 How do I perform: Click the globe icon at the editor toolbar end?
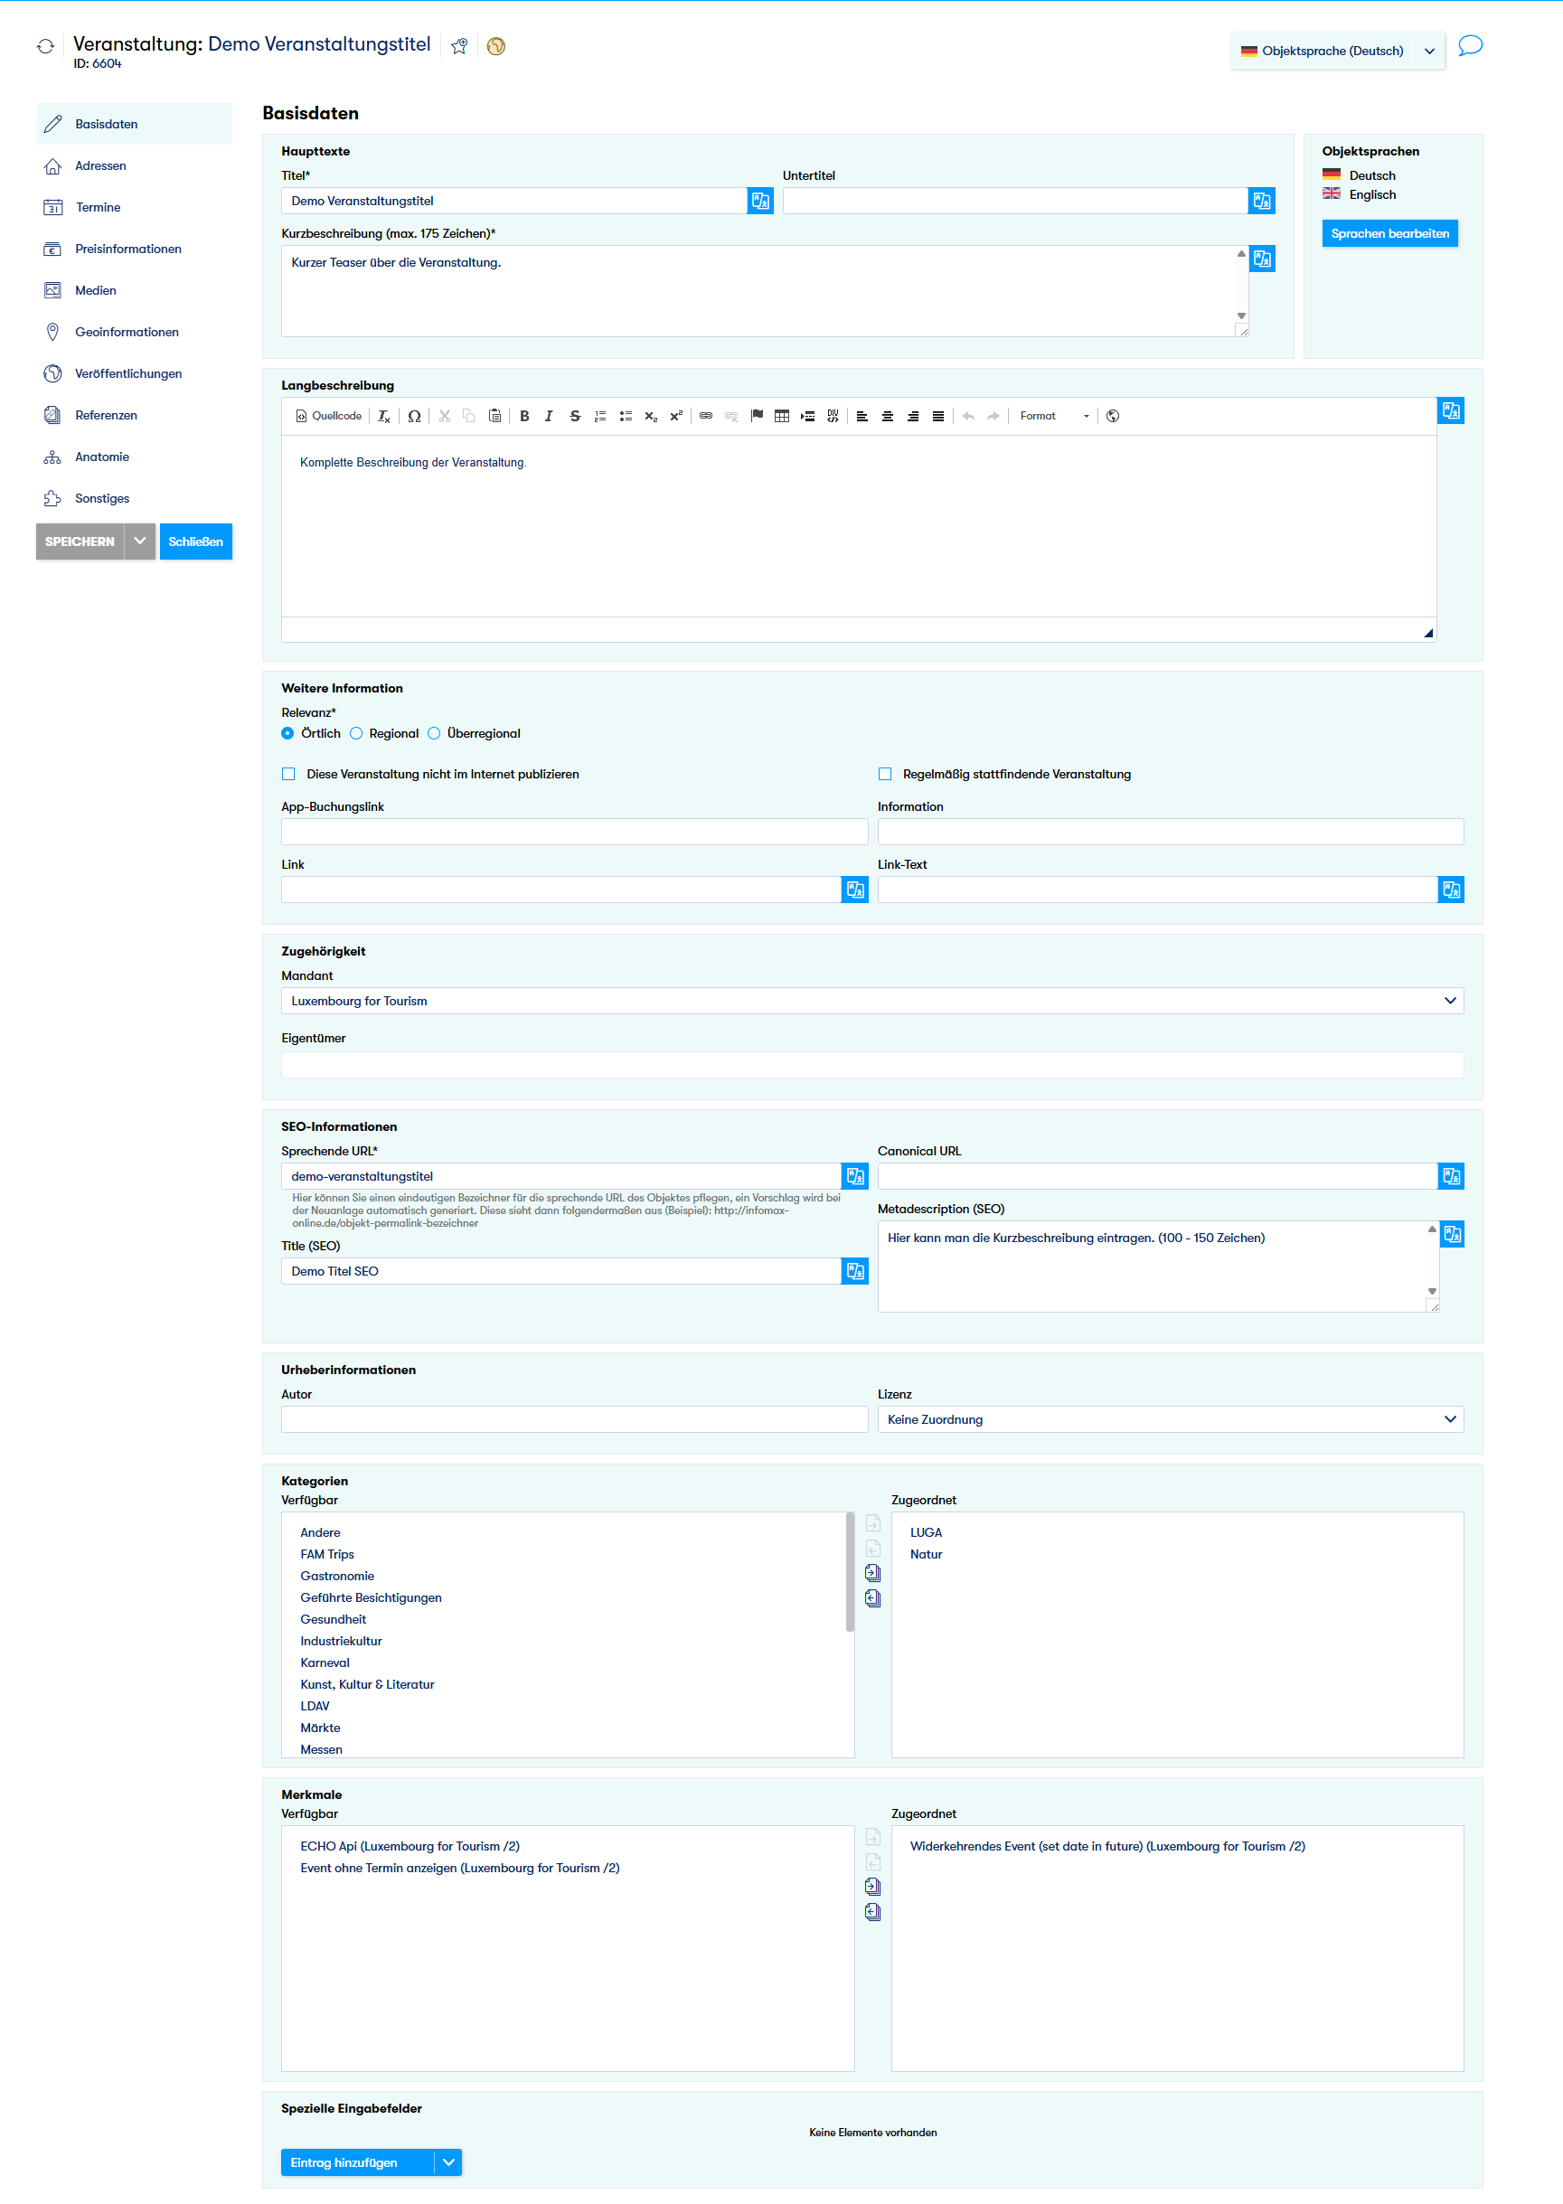coord(1113,416)
